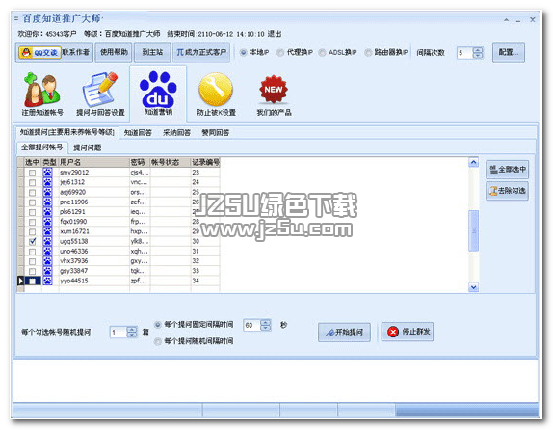Click the 成为正式客户 button

coord(201,53)
